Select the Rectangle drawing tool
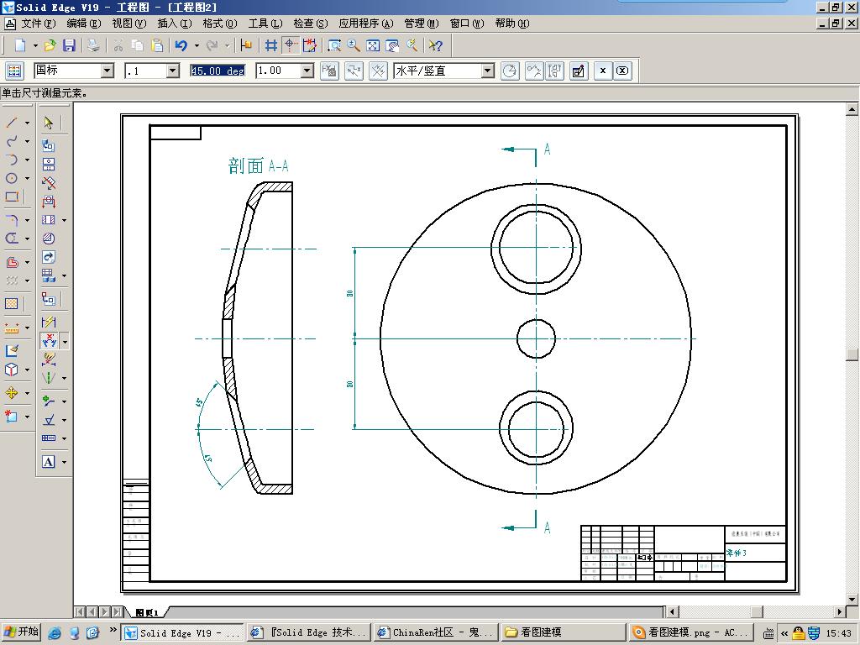Screen dimensions: 860x645 (x=12, y=197)
